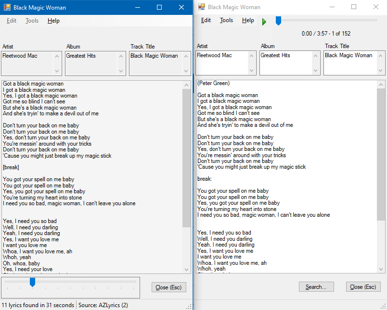The height and width of the screenshot is (310, 387).
Task: Maximize the right Black Magic Woman window
Action: [x=354, y=7]
